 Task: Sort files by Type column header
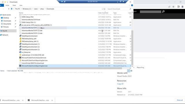coord(115,13)
